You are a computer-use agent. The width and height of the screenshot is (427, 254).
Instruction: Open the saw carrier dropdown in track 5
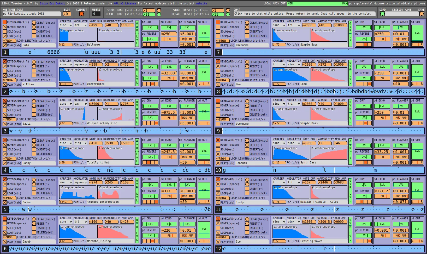66,182
